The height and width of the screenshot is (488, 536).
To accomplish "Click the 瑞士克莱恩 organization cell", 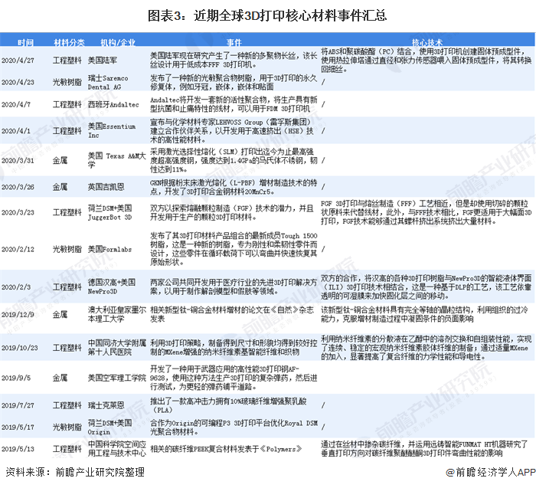I will coord(106,404).
